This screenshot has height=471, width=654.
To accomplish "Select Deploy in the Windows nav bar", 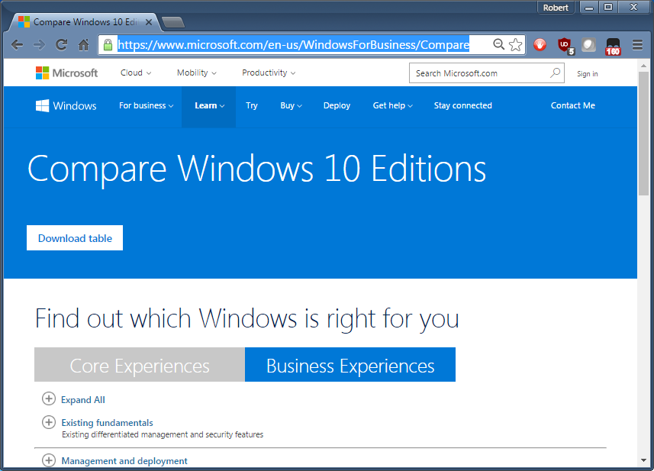I will [x=337, y=105].
